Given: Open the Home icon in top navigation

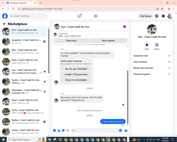Looking at the screenshot, I should pyautogui.click(x=79, y=16).
